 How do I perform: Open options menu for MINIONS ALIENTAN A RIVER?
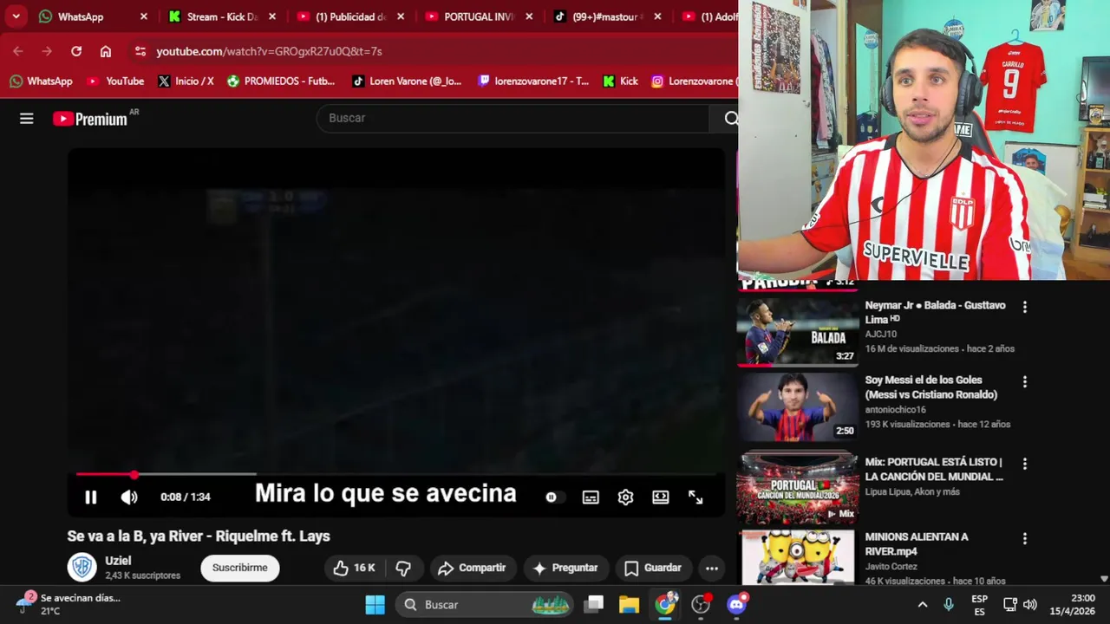tap(1025, 538)
